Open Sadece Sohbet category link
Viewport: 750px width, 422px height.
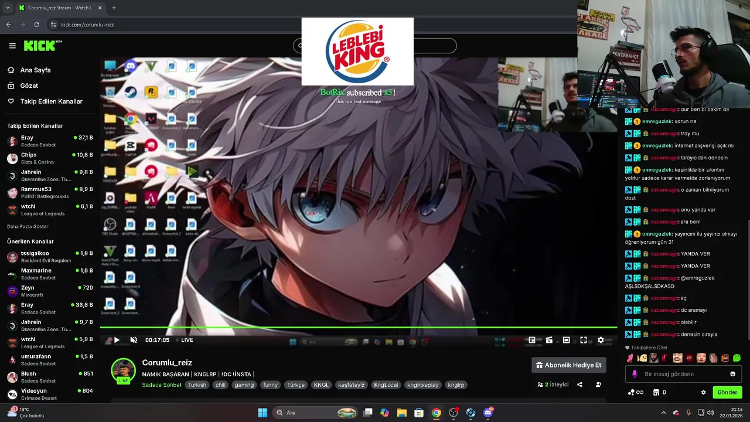(162, 385)
